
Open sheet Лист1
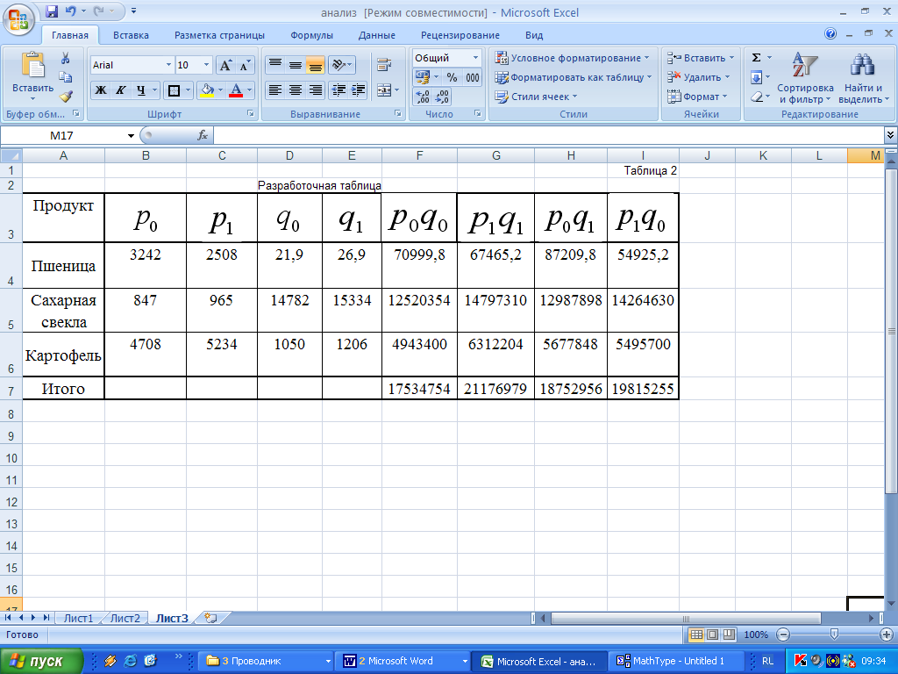78,619
